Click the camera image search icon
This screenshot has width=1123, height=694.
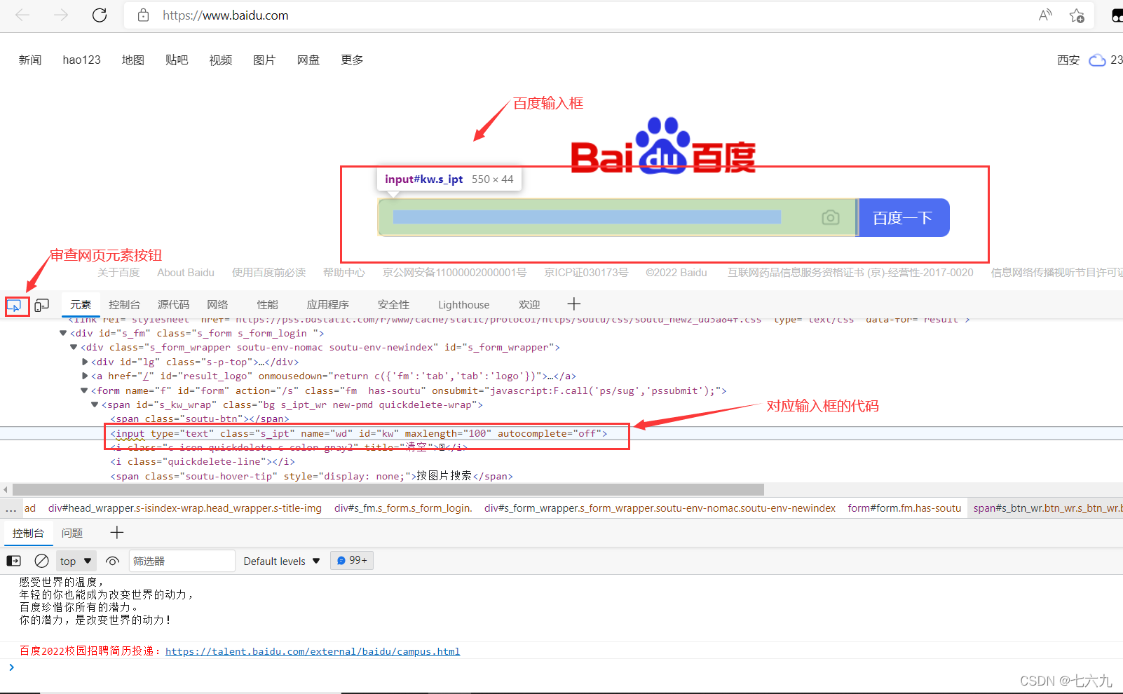pyautogui.click(x=831, y=217)
